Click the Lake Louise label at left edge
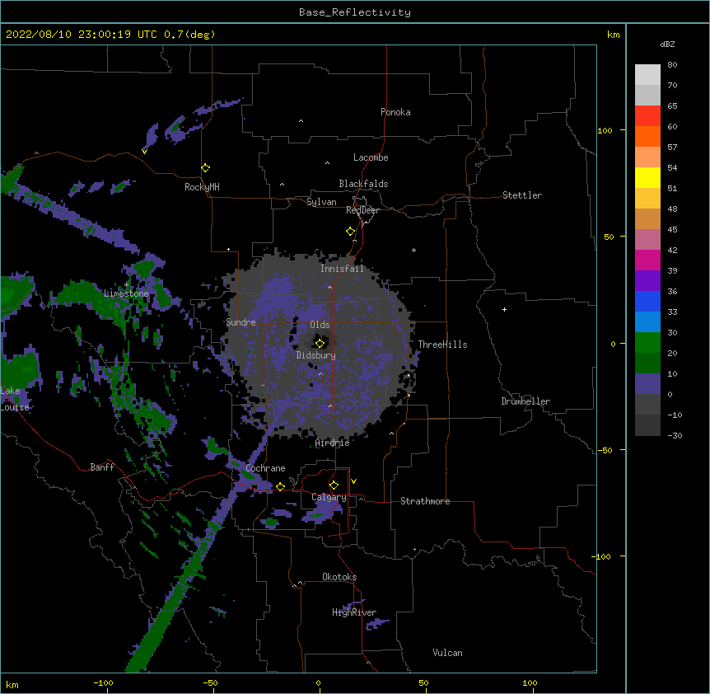Image resolution: width=710 pixels, height=694 pixels. click(x=13, y=399)
